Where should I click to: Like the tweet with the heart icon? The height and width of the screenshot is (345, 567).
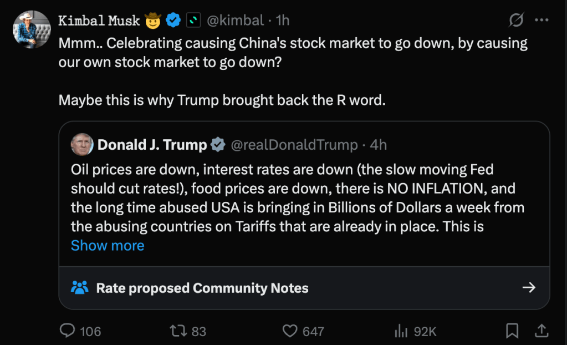[x=290, y=331]
